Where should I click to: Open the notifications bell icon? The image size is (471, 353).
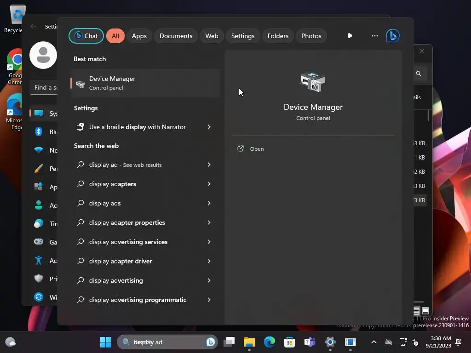coord(459,342)
